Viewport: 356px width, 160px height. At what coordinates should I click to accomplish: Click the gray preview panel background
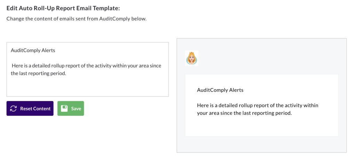point(261,144)
